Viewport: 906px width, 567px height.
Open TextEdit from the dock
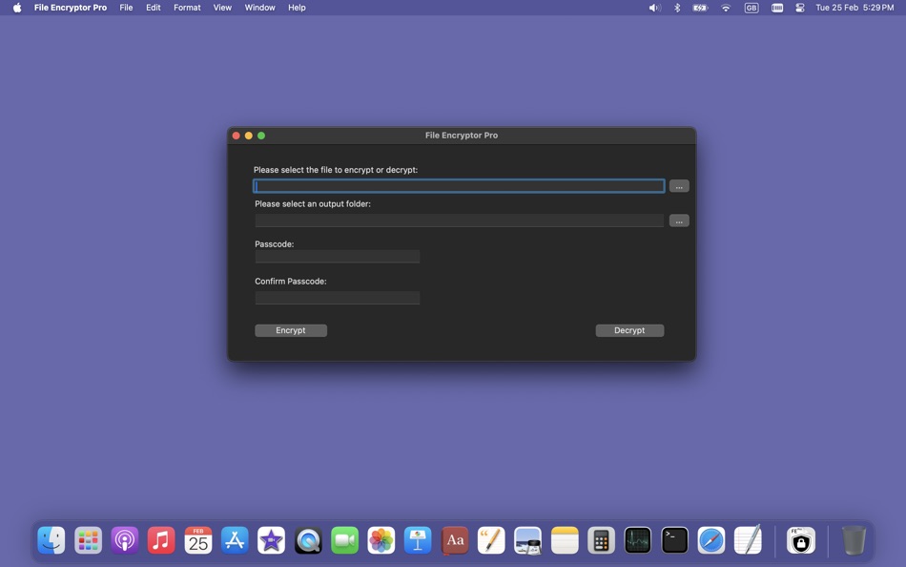(x=749, y=540)
